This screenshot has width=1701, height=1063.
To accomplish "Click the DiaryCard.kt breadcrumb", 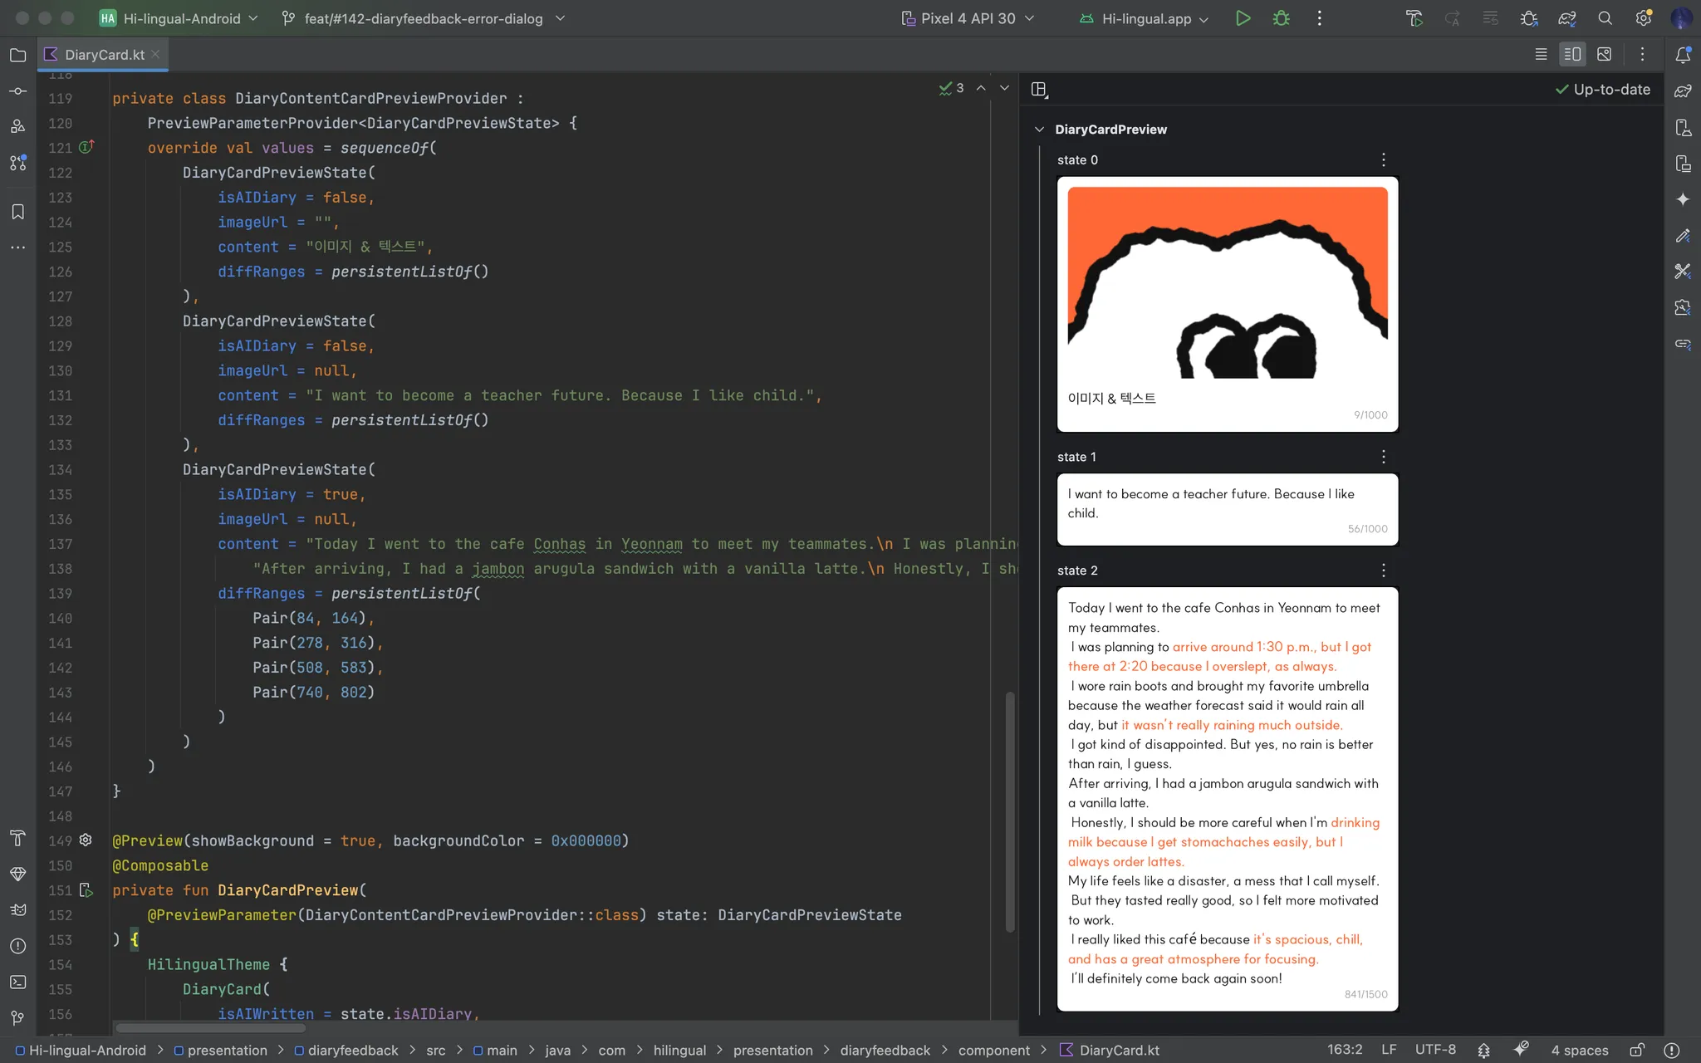I will (x=1110, y=1051).
